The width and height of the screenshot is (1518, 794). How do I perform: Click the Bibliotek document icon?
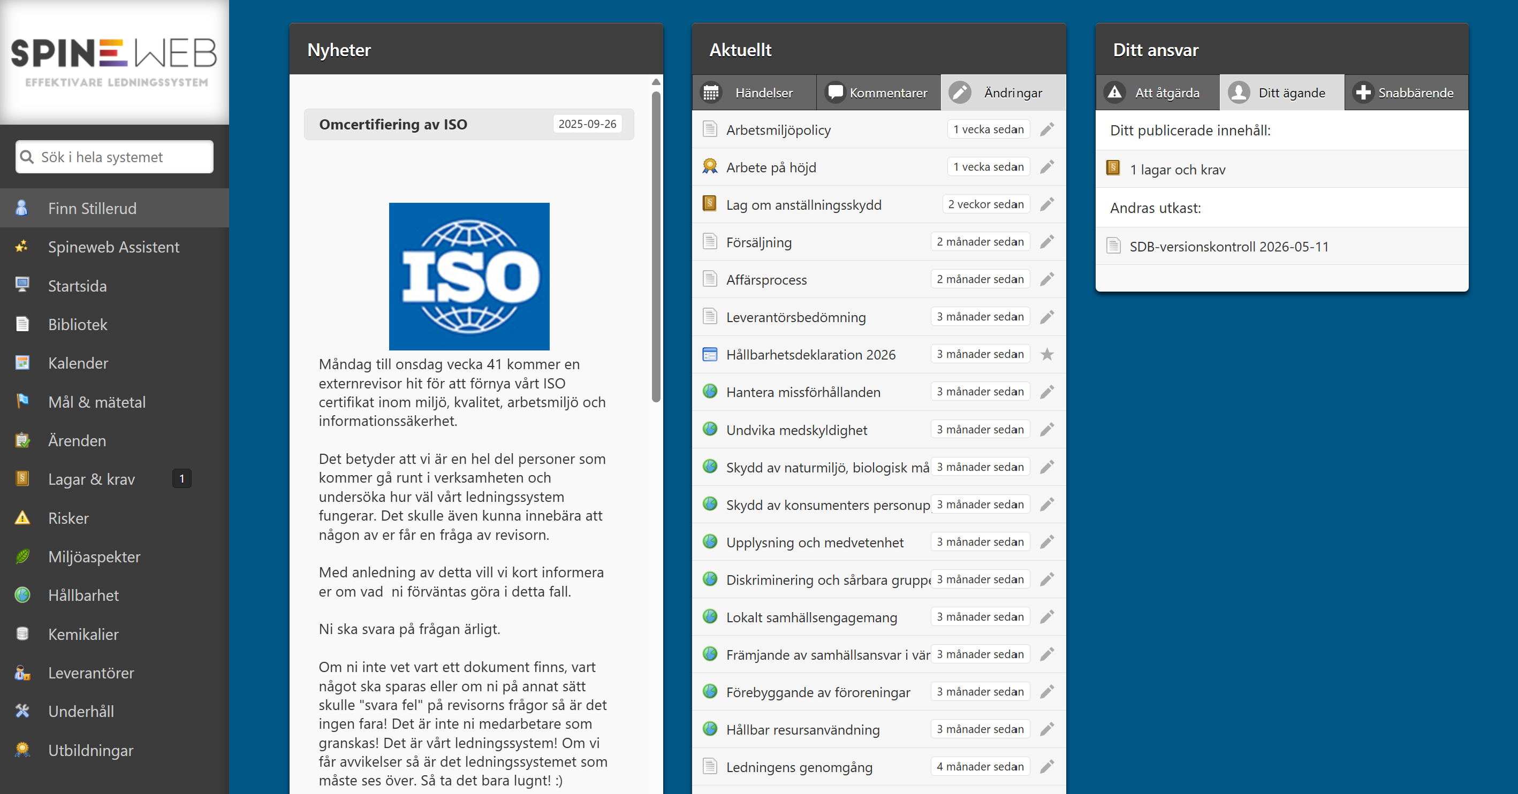click(x=22, y=324)
